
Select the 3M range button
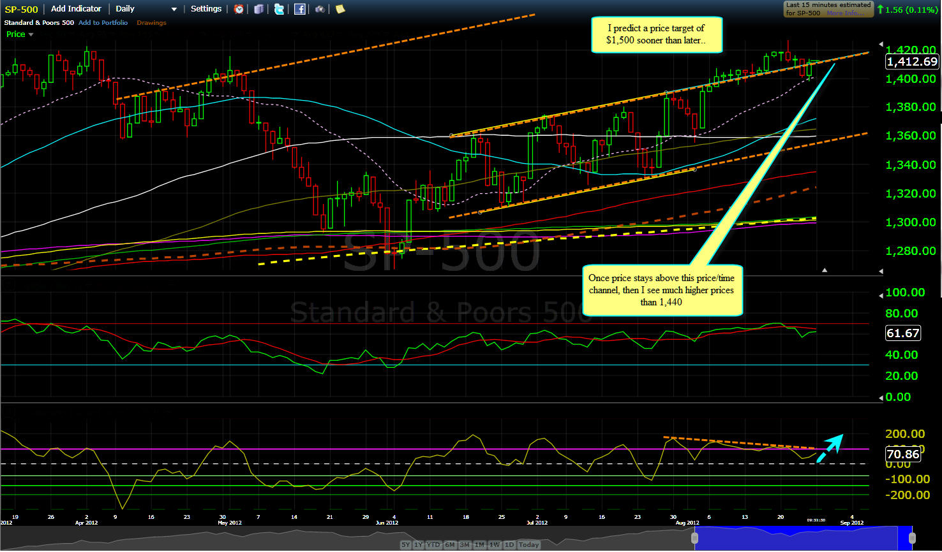click(465, 545)
